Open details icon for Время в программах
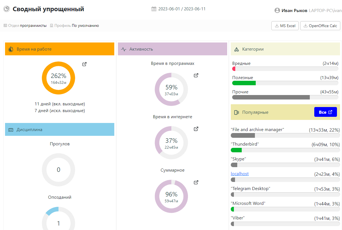Image resolution: width=342 pixels, height=230 pixels. [x=196, y=75]
